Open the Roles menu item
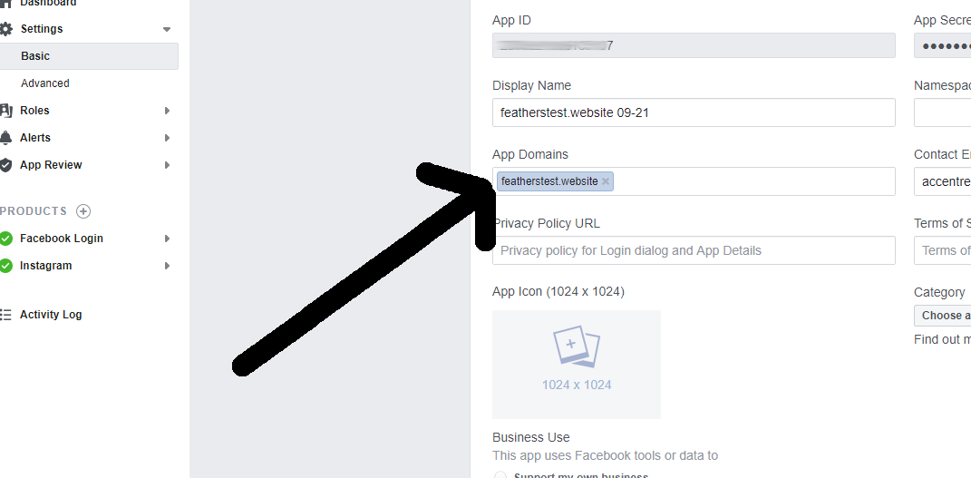 34,111
